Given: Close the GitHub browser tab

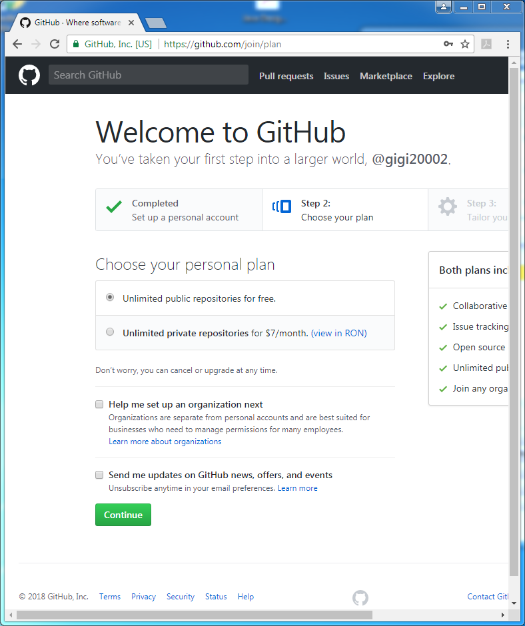Looking at the screenshot, I should [x=131, y=23].
